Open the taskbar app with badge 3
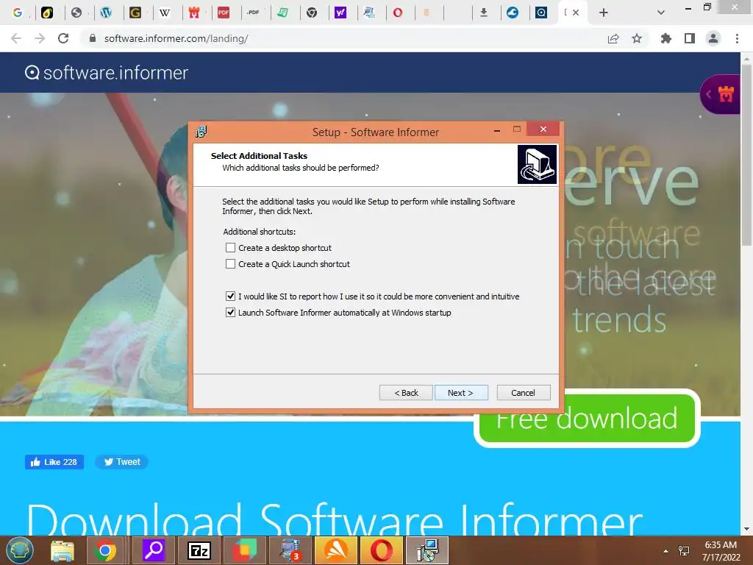Image resolution: width=753 pixels, height=565 pixels. (x=290, y=550)
